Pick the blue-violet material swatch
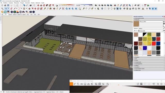 pos(145,48)
